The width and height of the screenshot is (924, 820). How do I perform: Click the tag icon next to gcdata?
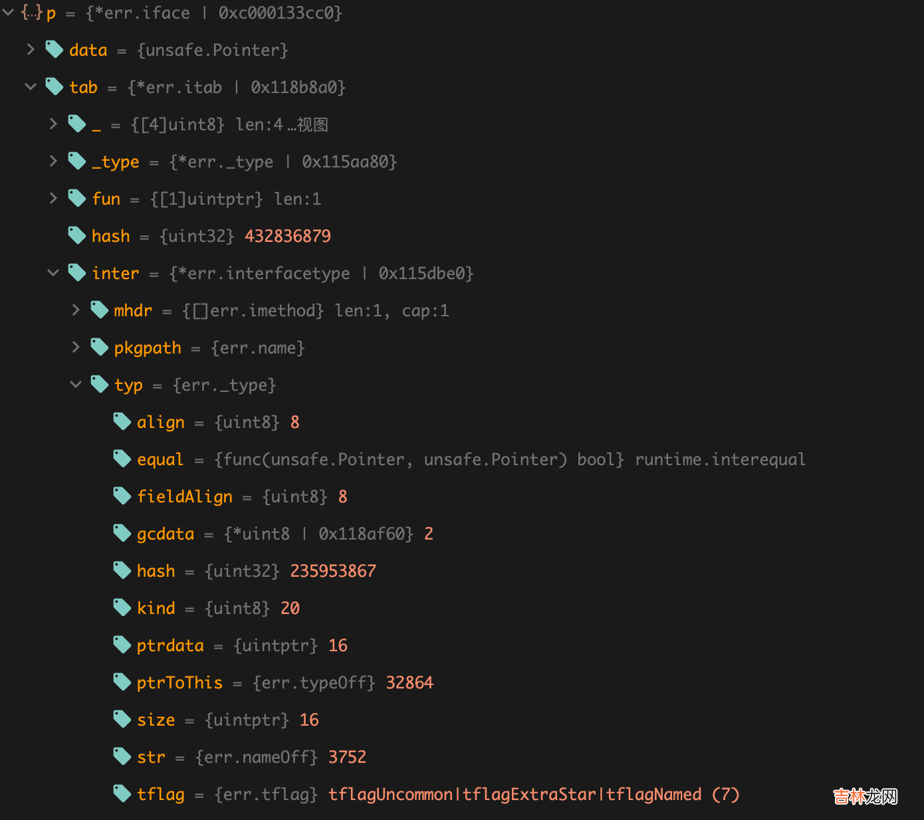pyautogui.click(x=122, y=533)
